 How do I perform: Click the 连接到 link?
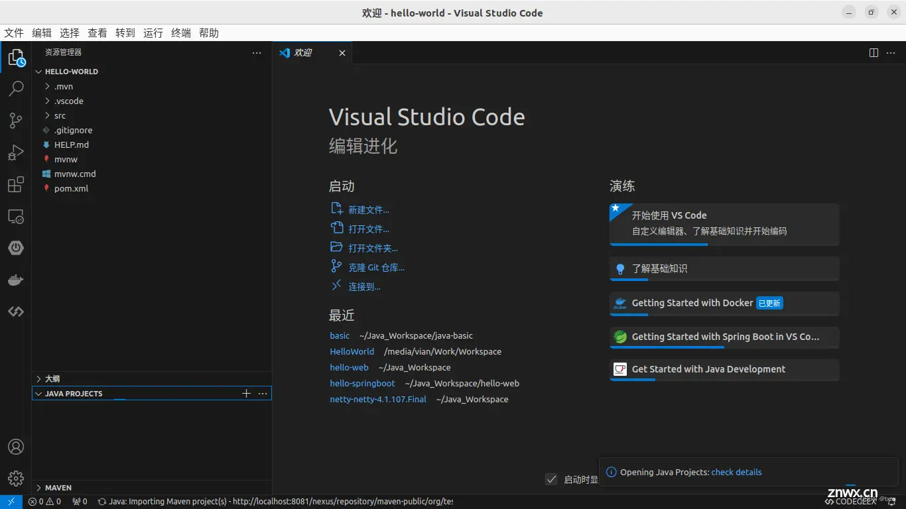click(x=364, y=287)
